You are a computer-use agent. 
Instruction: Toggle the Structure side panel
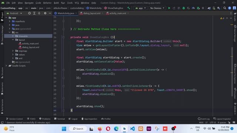coord(2,73)
